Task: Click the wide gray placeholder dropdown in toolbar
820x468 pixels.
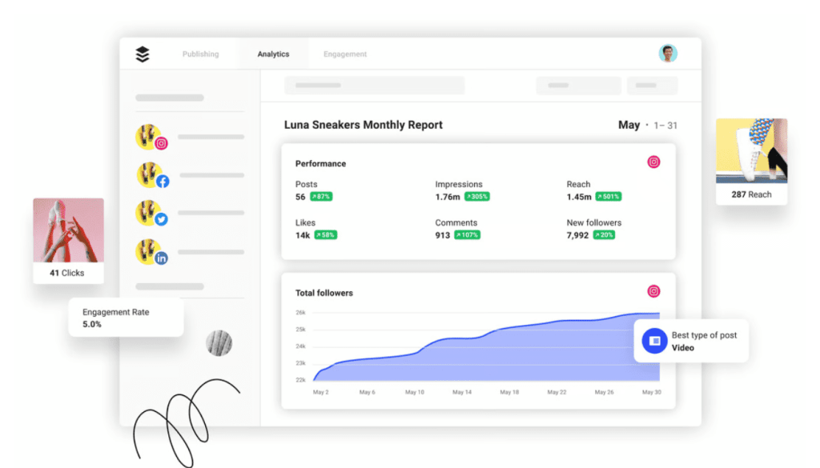Action: 374,86
